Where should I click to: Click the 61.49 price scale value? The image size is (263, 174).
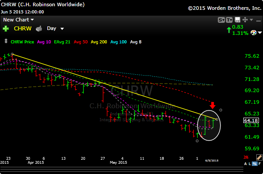(x=252, y=137)
